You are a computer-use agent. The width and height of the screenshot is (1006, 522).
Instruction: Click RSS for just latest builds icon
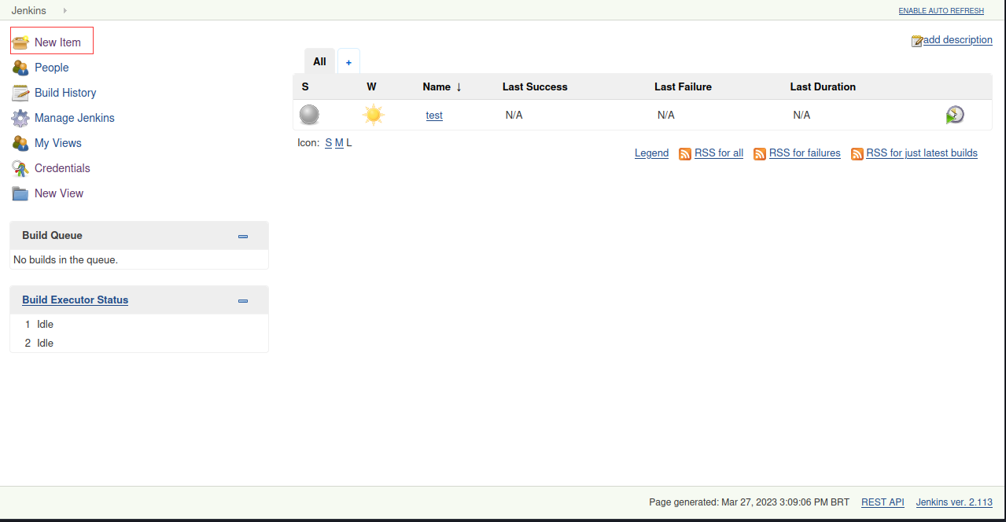[857, 154]
